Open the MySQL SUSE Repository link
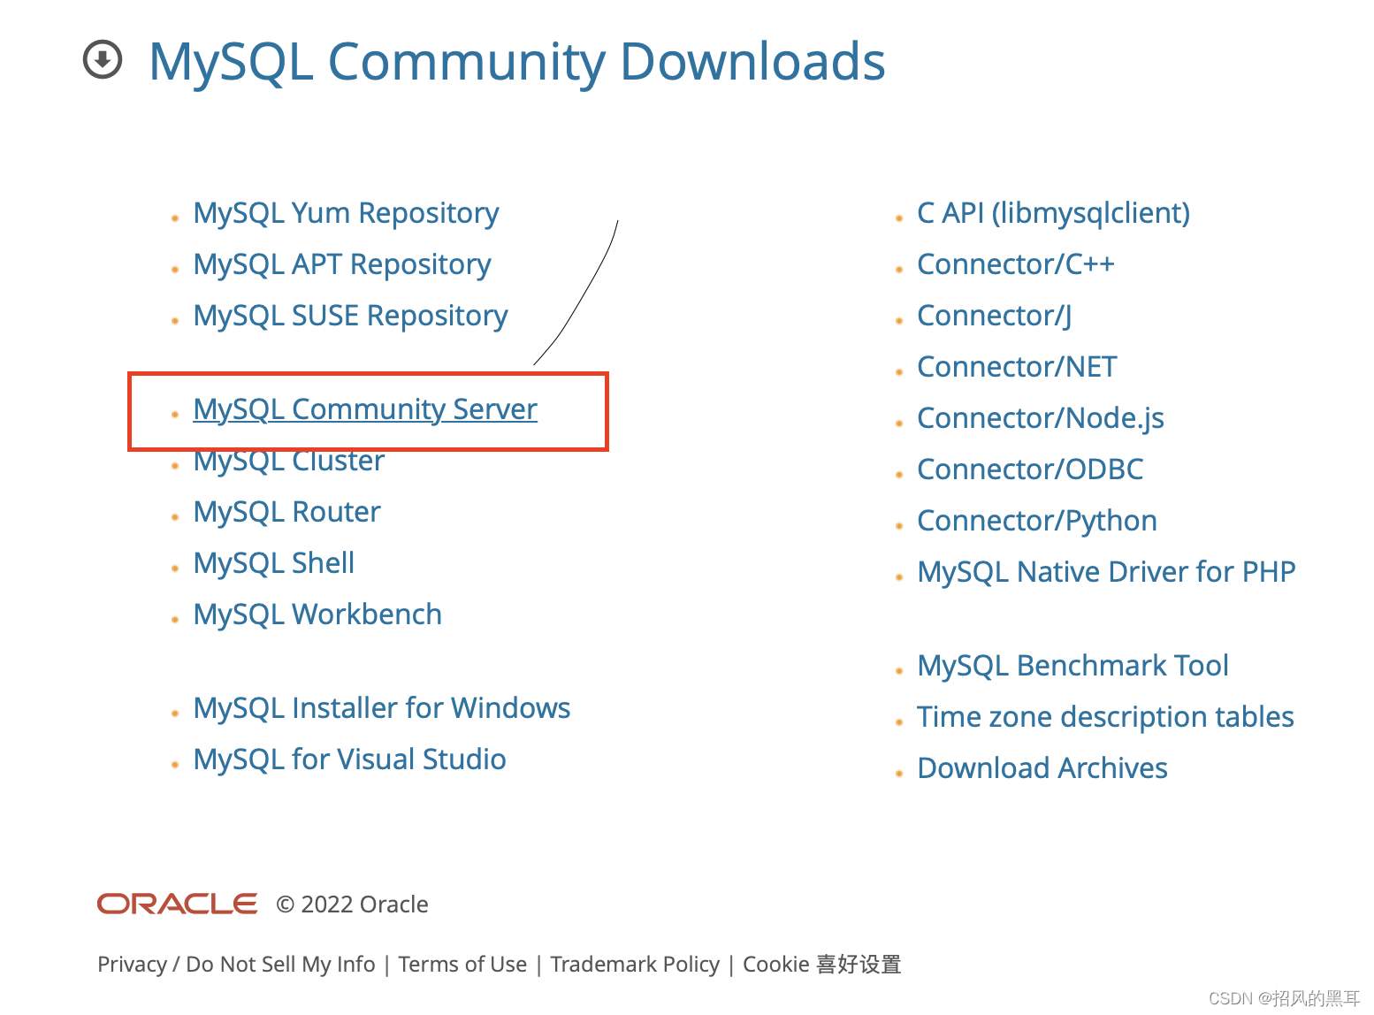This screenshot has width=1374, height=1015. tap(350, 316)
